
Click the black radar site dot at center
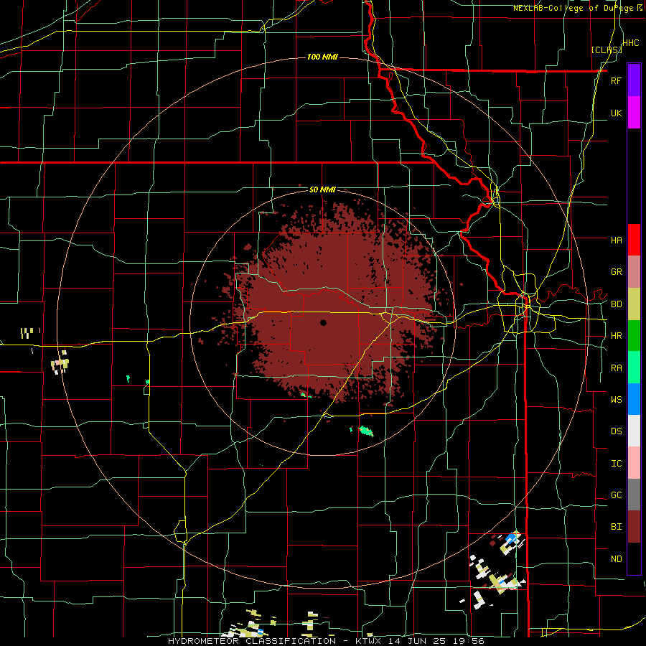(323, 323)
